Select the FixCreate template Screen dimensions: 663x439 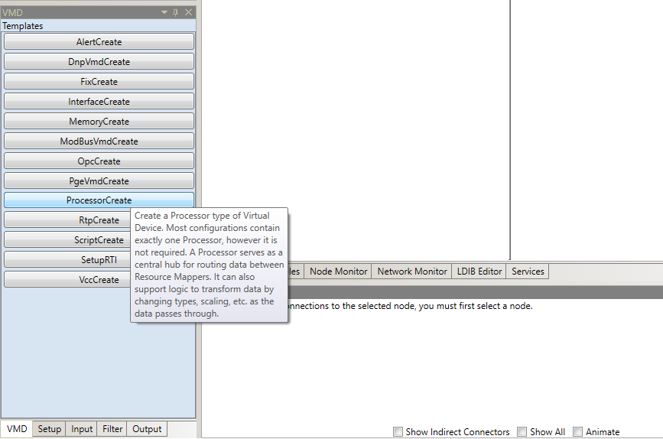(x=99, y=81)
